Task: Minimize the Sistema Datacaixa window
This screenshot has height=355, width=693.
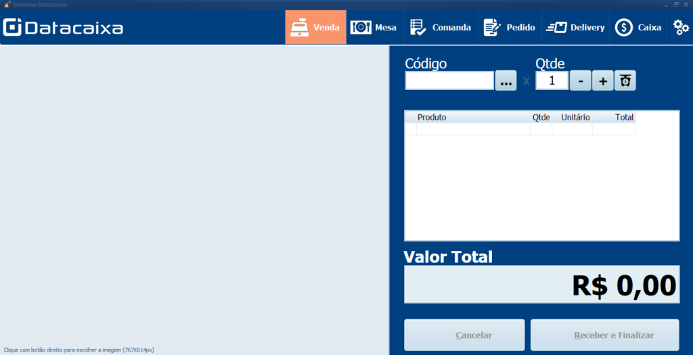Action: [667, 5]
